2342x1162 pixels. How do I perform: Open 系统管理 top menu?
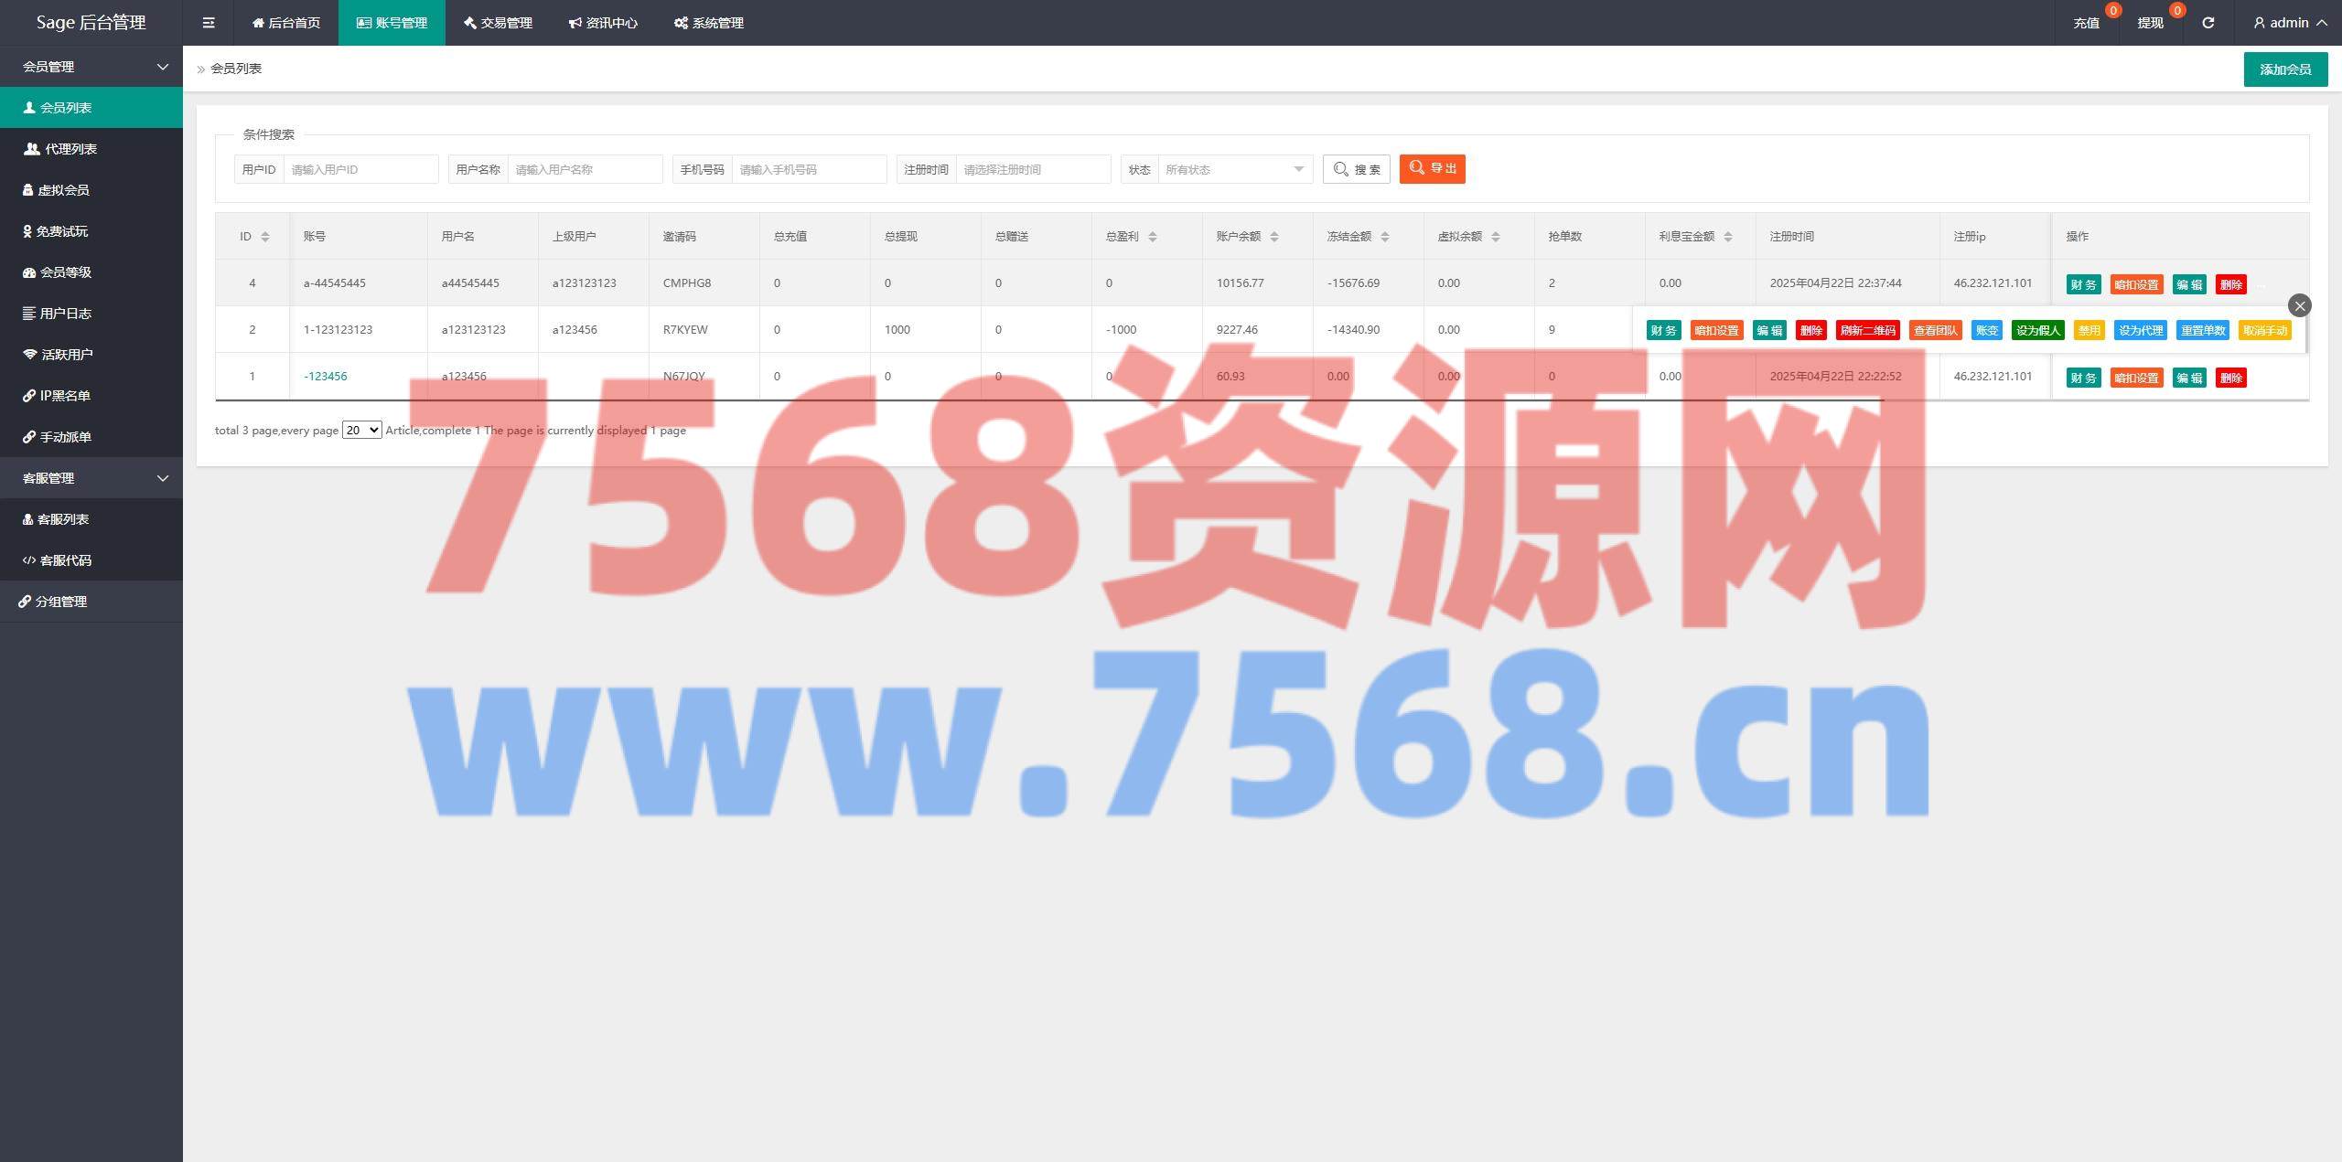709,23
